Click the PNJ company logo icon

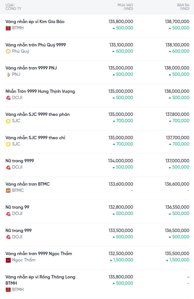pos(8,74)
